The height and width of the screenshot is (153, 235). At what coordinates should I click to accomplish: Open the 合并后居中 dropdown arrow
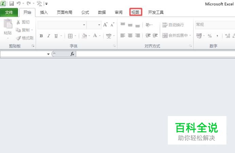click(190, 36)
